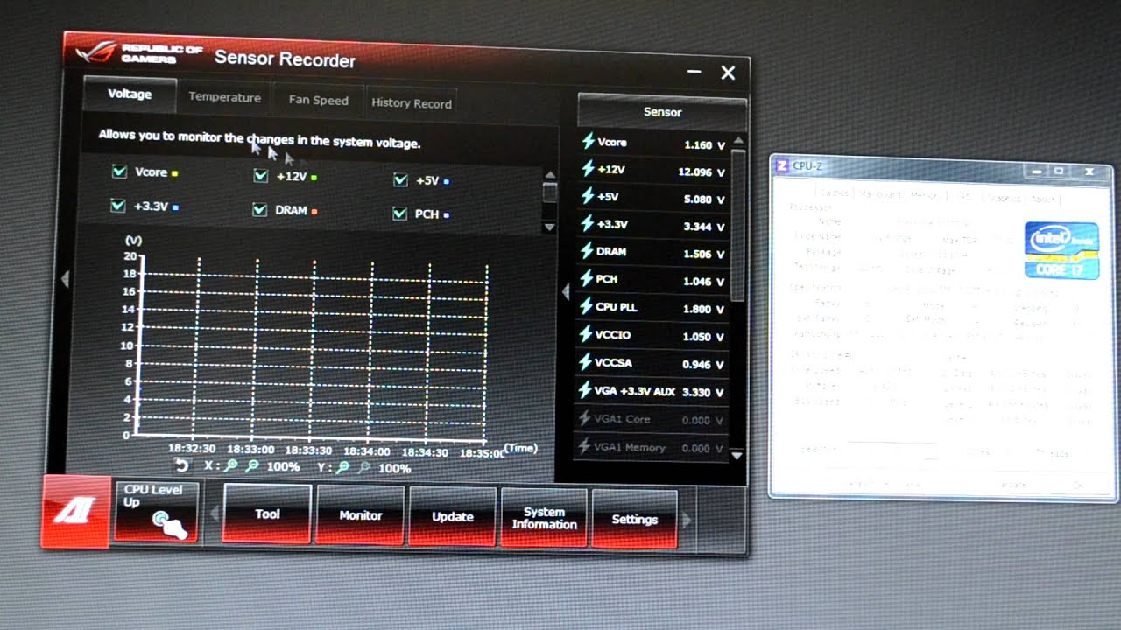Open the History Record tab
Viewport: 1121px width, 630px height.
coord(412,102)
